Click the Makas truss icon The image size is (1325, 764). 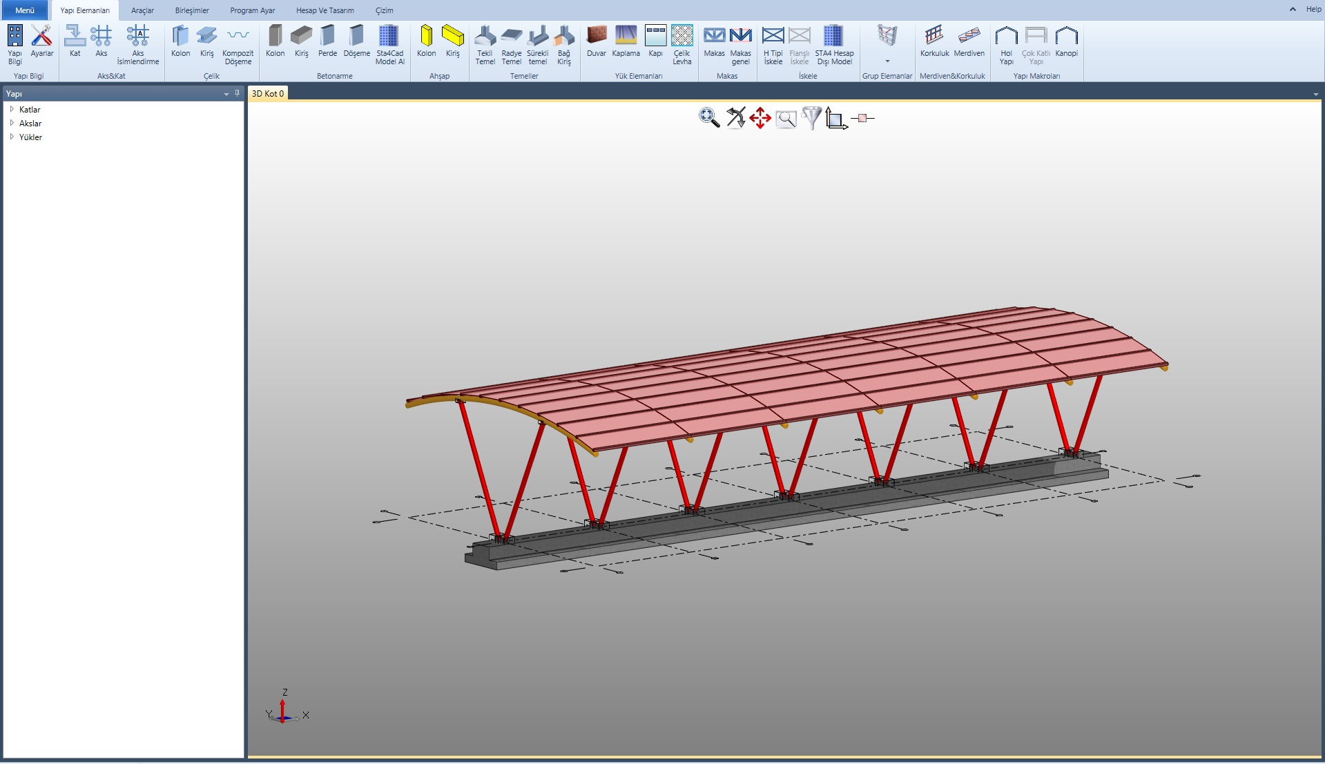point(714,41)
